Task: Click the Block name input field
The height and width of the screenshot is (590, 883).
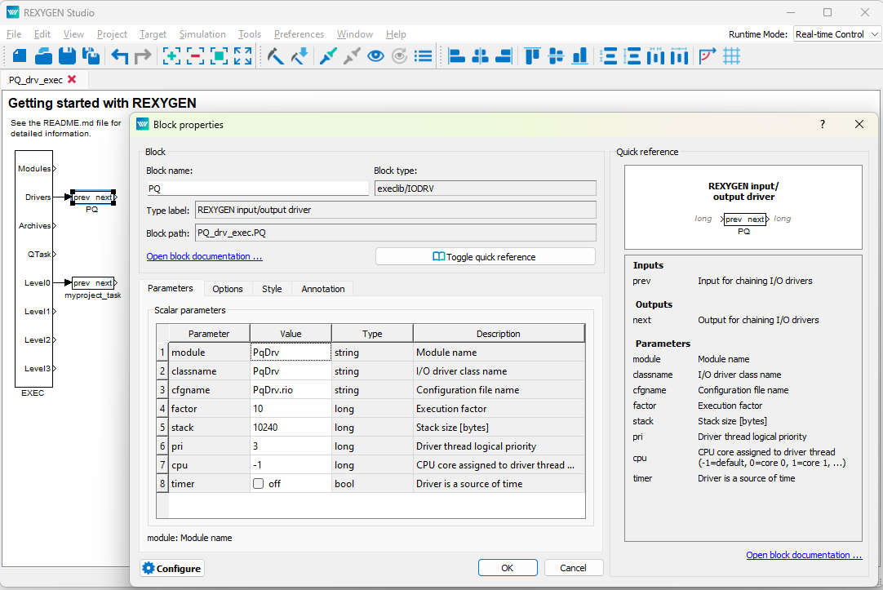Action: [x=257, y=189]
